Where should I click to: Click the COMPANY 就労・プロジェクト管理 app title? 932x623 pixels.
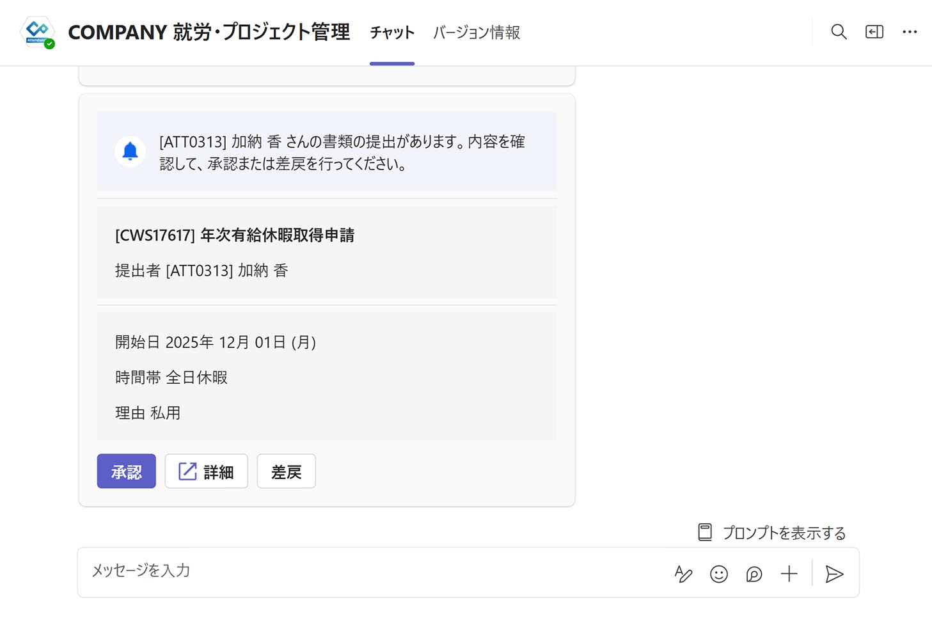tap(209, 32)
